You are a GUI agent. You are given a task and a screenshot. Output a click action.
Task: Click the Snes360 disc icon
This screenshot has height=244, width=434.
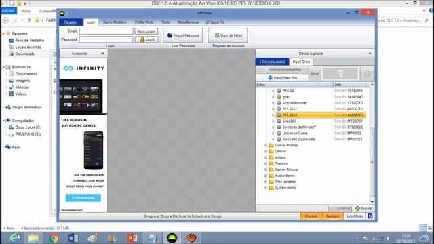click(x=279, y=121)
